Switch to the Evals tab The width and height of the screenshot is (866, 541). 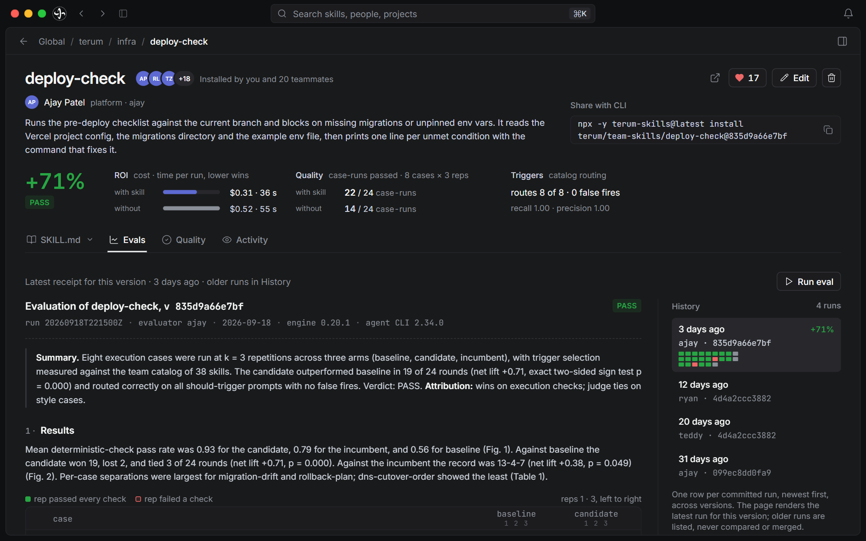point(127,240)
